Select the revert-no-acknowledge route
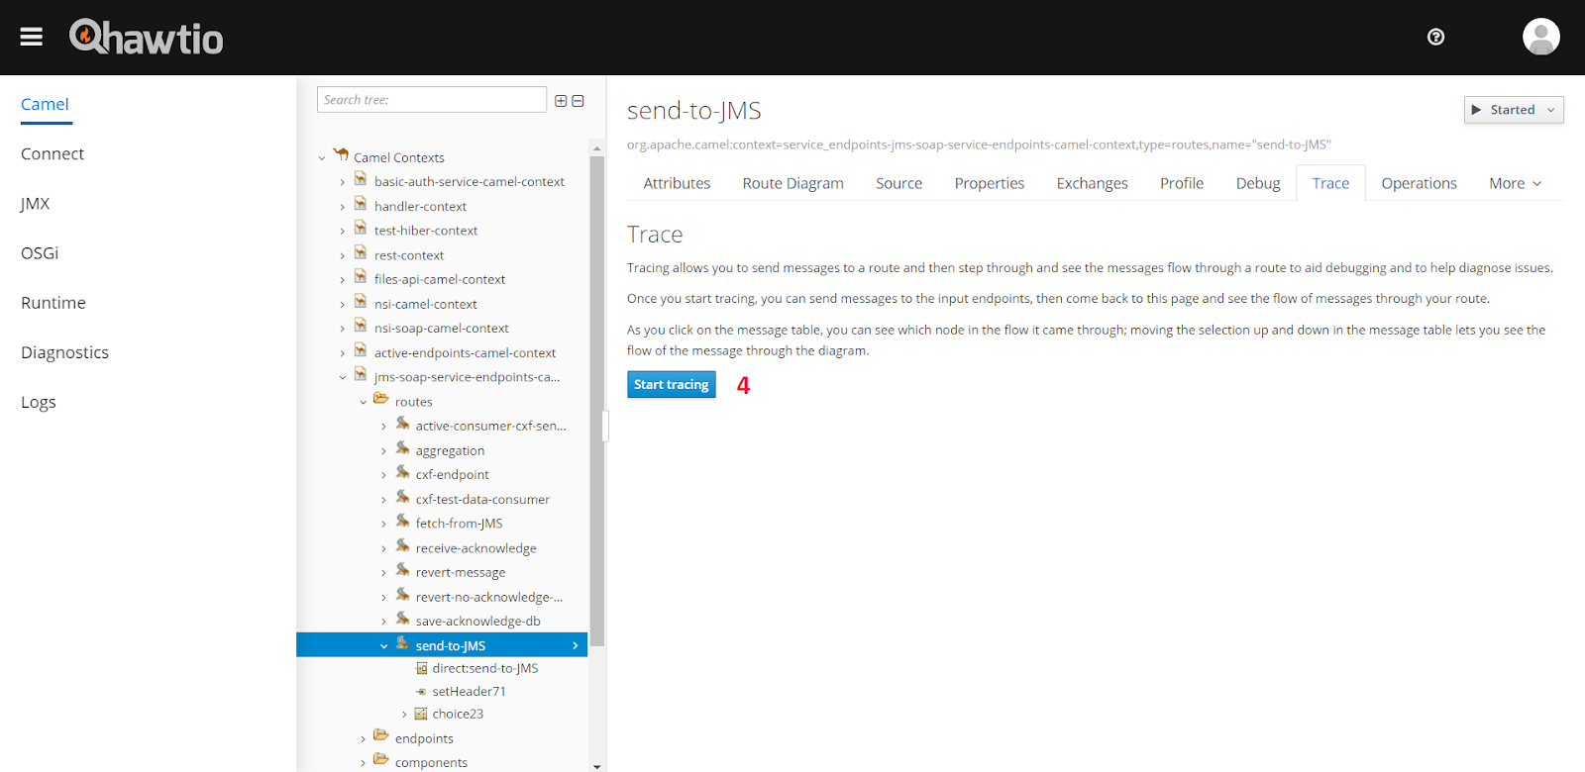 click(488, 597)
